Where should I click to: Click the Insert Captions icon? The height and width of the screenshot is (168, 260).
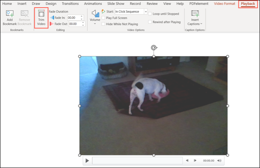[x=195, y=14]
